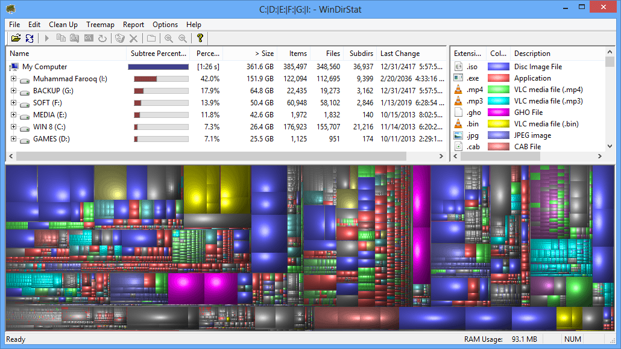Click the Zoom Out magnifier icon
Image resolution: width=621 pixels, height=349 pixels.
point(183,39)
